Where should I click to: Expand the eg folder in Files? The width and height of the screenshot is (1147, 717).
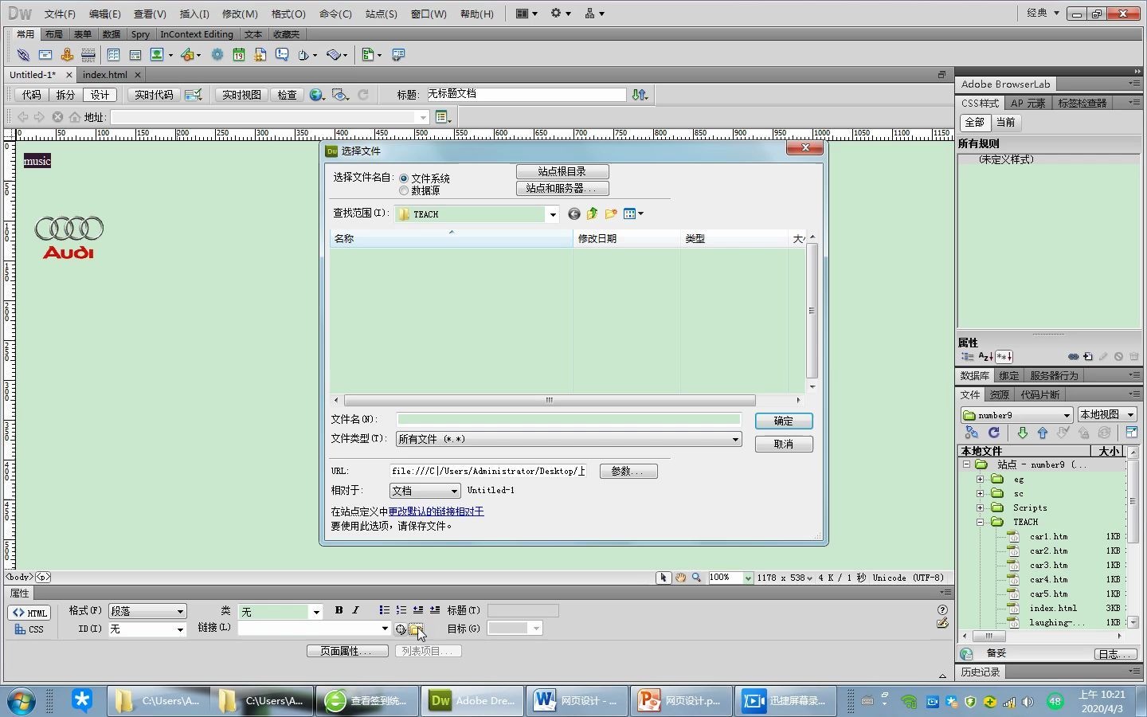pyautogui.click(x=981, y=480)
